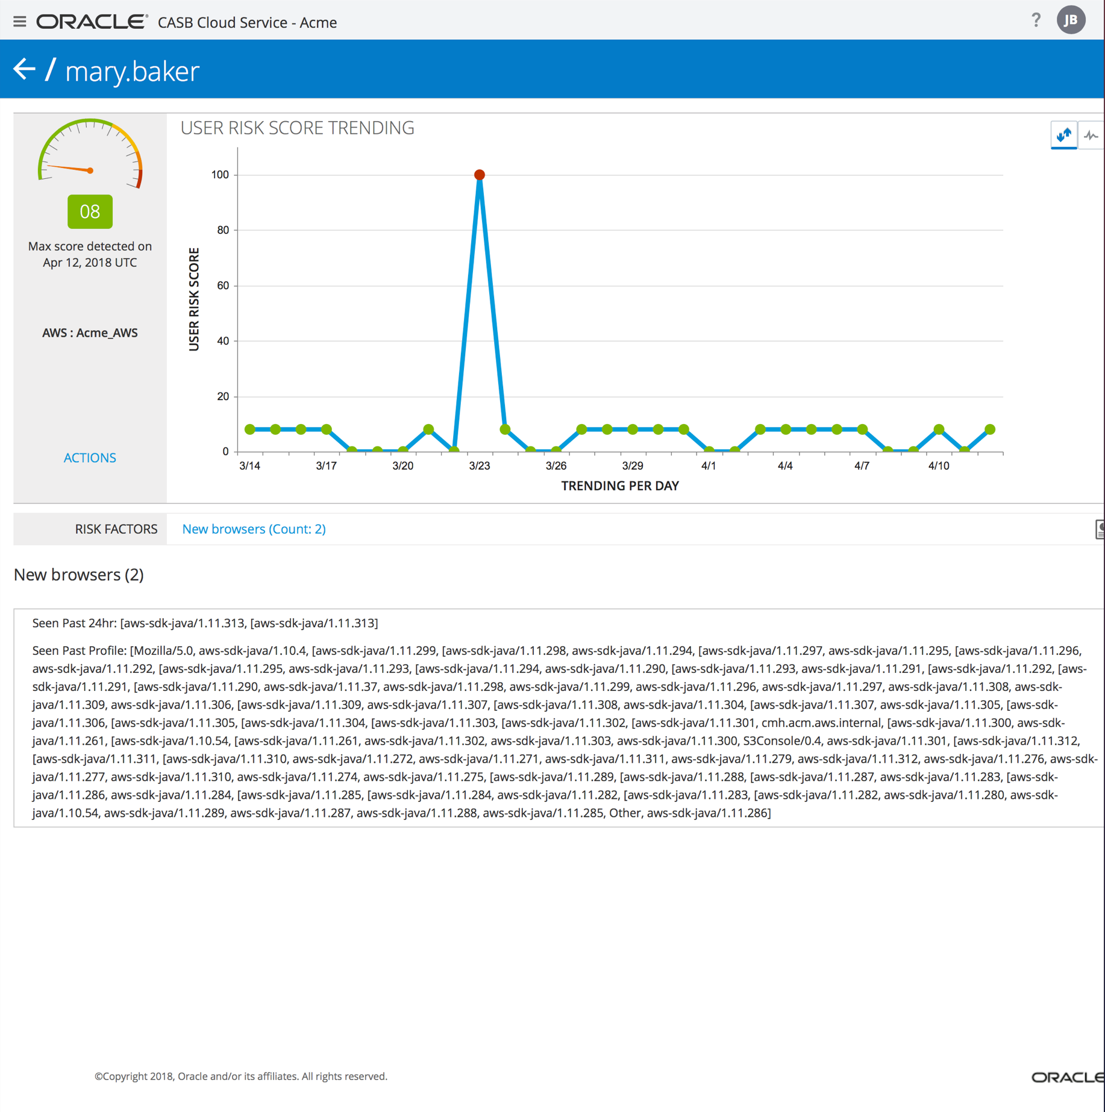Click the 'New browsers (2)' heading
Image resolution: width=1105 pixels, height=1112 pixels.
(x=78, y=574)
